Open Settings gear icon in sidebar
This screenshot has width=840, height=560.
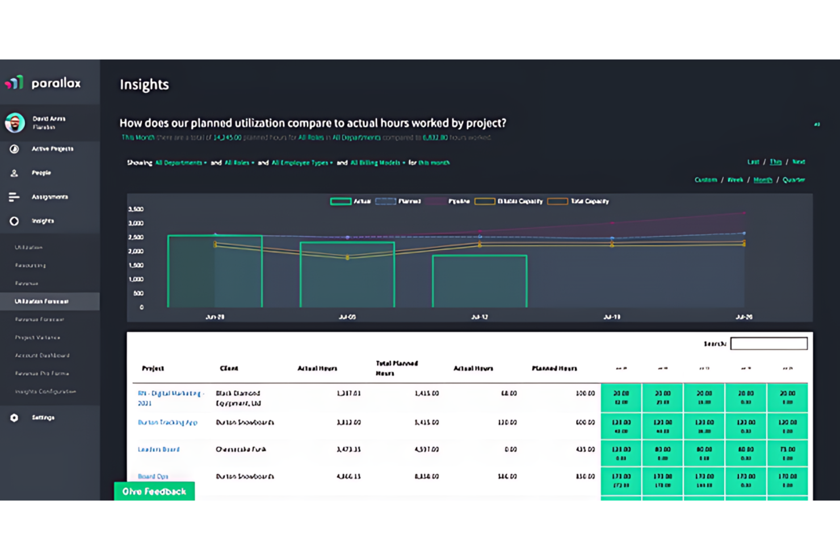(14, 418)
